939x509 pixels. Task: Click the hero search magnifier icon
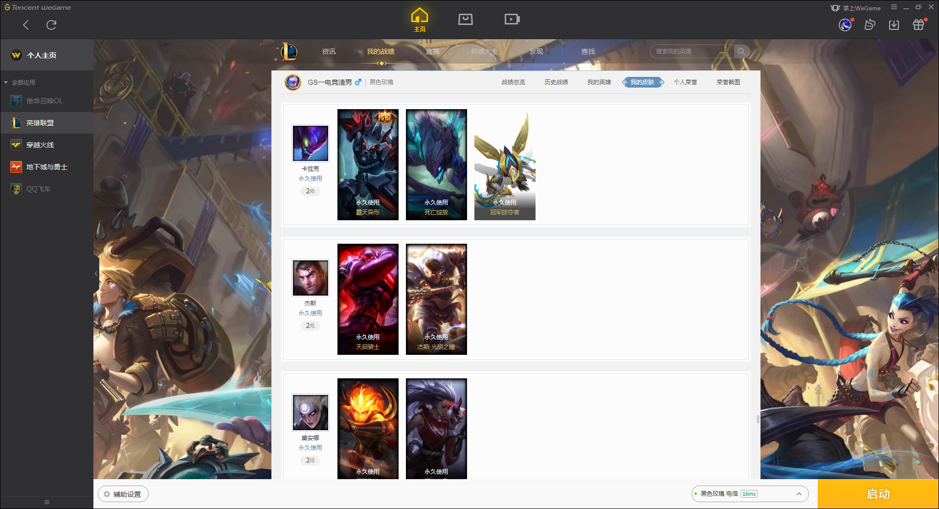741,51
